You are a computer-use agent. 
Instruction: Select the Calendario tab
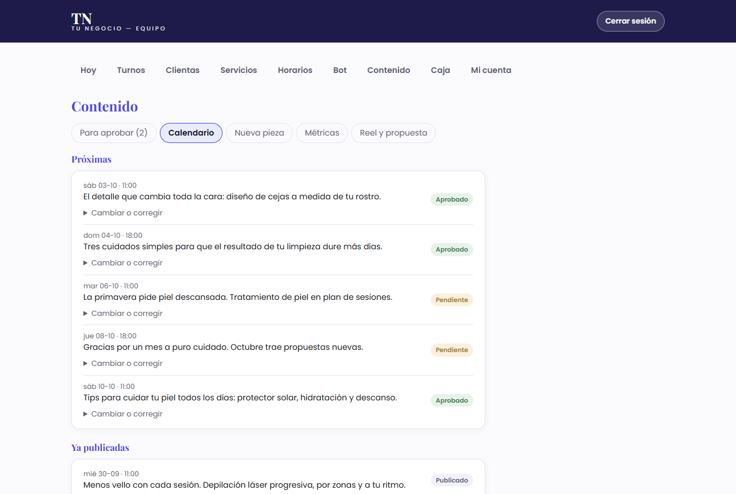[x=191, y=133]
